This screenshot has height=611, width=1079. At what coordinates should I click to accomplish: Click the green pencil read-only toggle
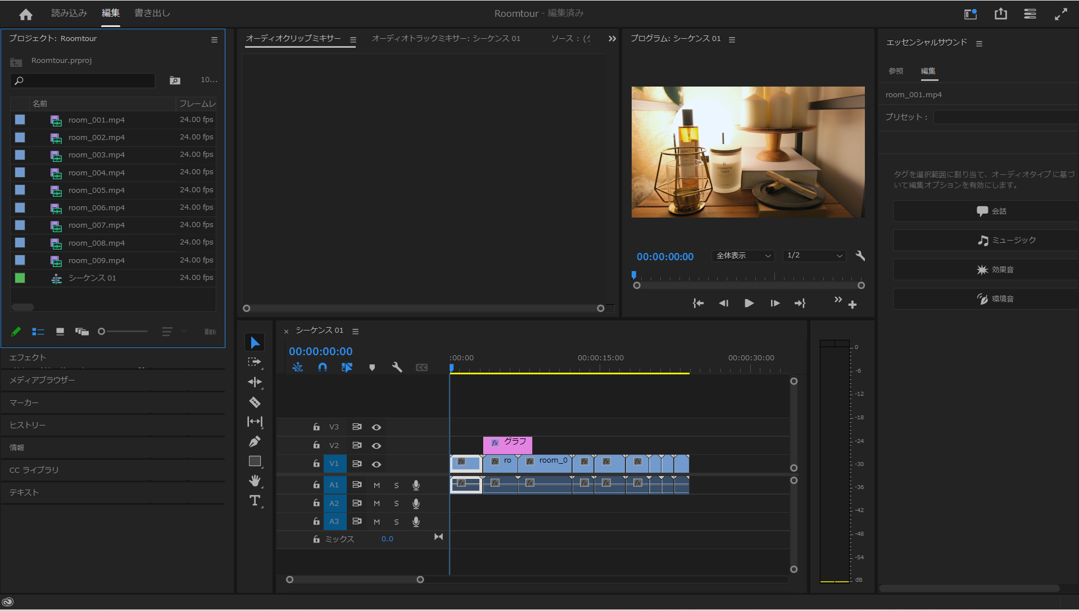click(x=16, y=332)
